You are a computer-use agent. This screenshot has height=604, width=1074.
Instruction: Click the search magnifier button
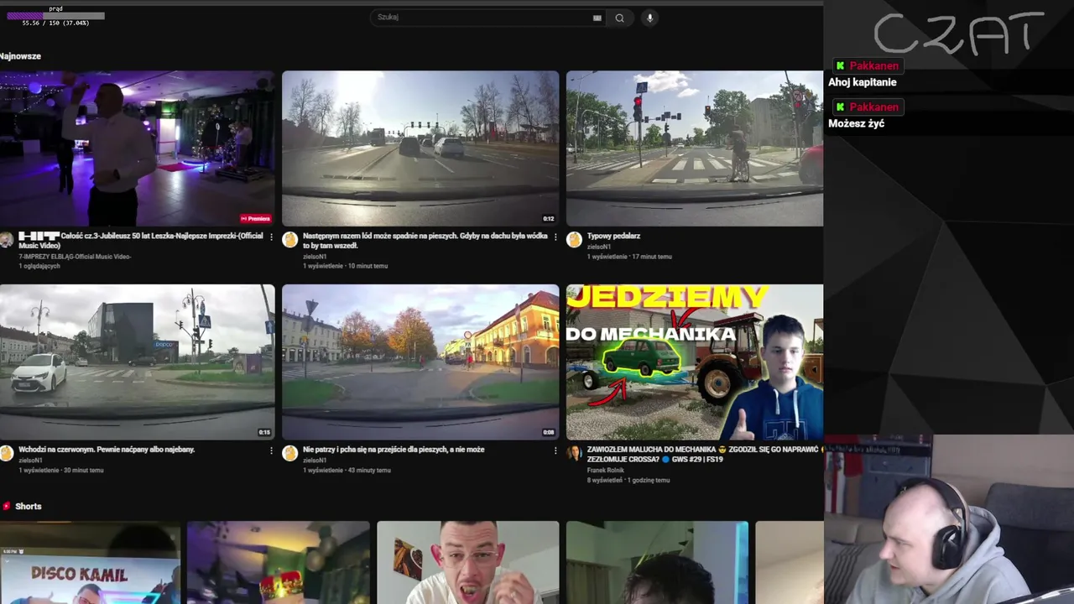pyautogui.click(x=619, y=18)
